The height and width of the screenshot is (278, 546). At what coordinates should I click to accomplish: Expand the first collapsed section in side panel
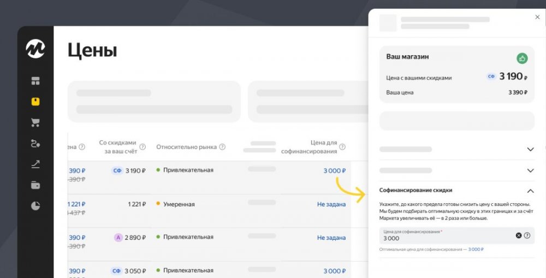point(530,149)
